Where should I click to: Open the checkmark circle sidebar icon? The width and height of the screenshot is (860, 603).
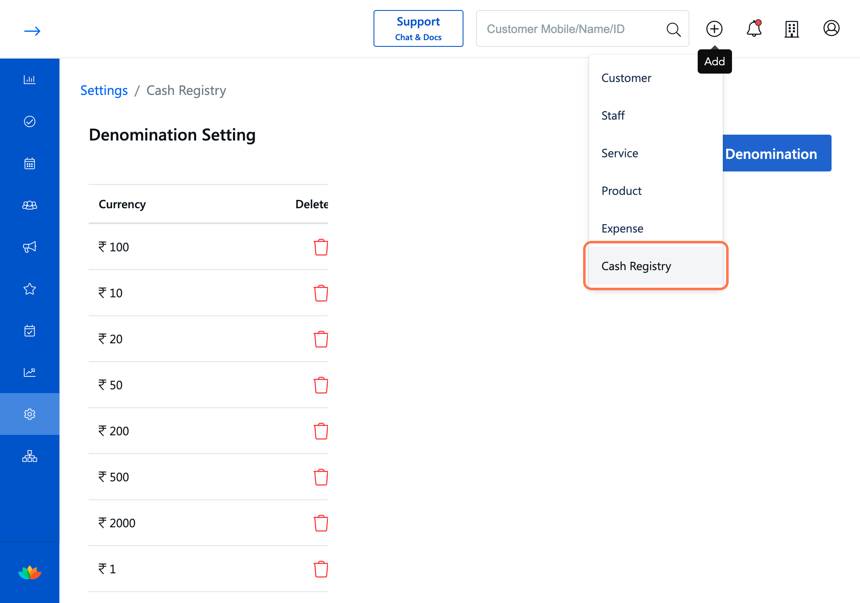point(30,121)
